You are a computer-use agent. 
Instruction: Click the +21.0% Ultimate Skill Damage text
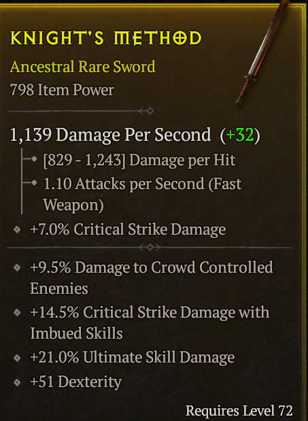[133, 358]
